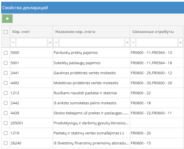Image resolution: width=184 pixels, height=149 pixels.
Task: Select the cell Iš išvestinių finansinių priemonių
Action: (x=91, y=143)
